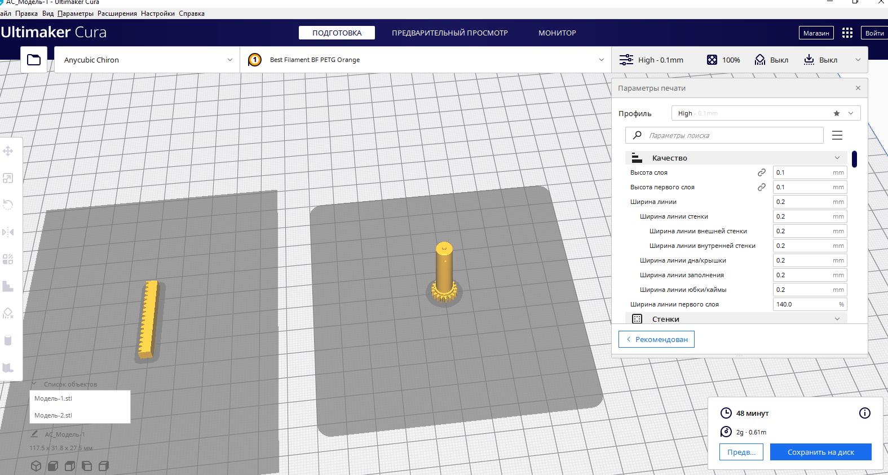The width and height of the screenshot is (888, 475).
Task: Open the apps grid icon beside Магазин
Action: (x=847, y=33)
